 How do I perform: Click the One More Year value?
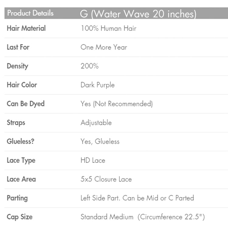[x=104, y=47]
